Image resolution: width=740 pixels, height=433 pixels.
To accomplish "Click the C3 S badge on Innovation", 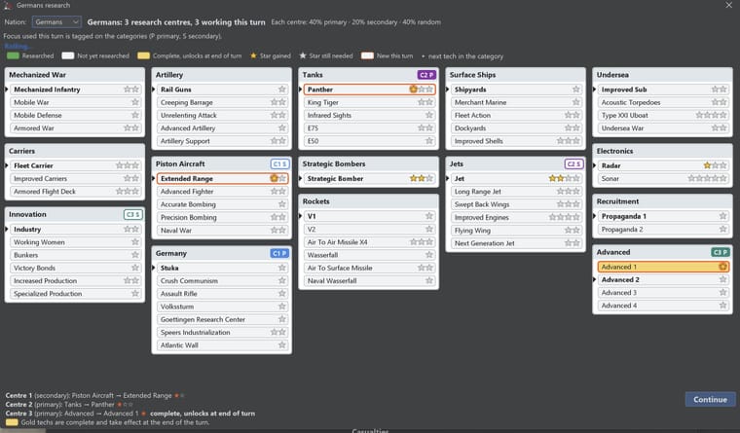I will coord(133,215).
